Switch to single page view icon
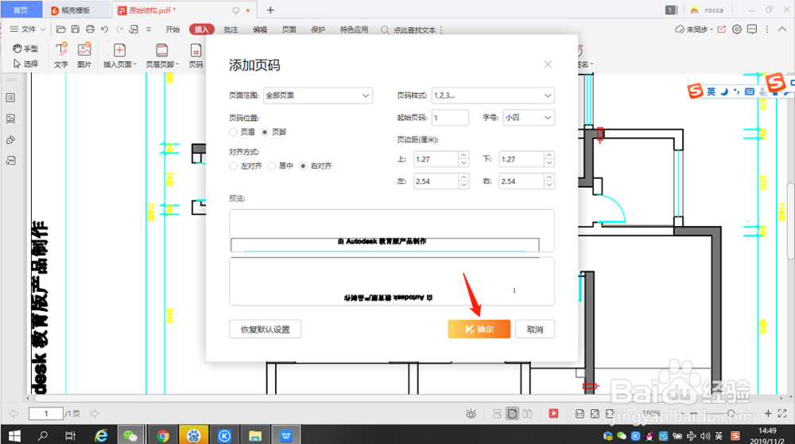Screen dimensions: 795x444 coord(513,414)
